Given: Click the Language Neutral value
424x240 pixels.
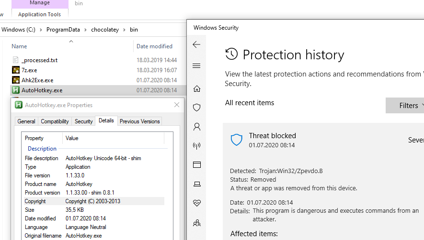Looking at the screenshot, I should coord(86,227).
